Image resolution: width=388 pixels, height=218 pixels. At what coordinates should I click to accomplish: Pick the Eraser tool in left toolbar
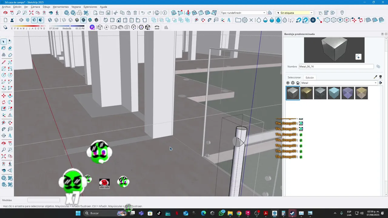(10, 48)
